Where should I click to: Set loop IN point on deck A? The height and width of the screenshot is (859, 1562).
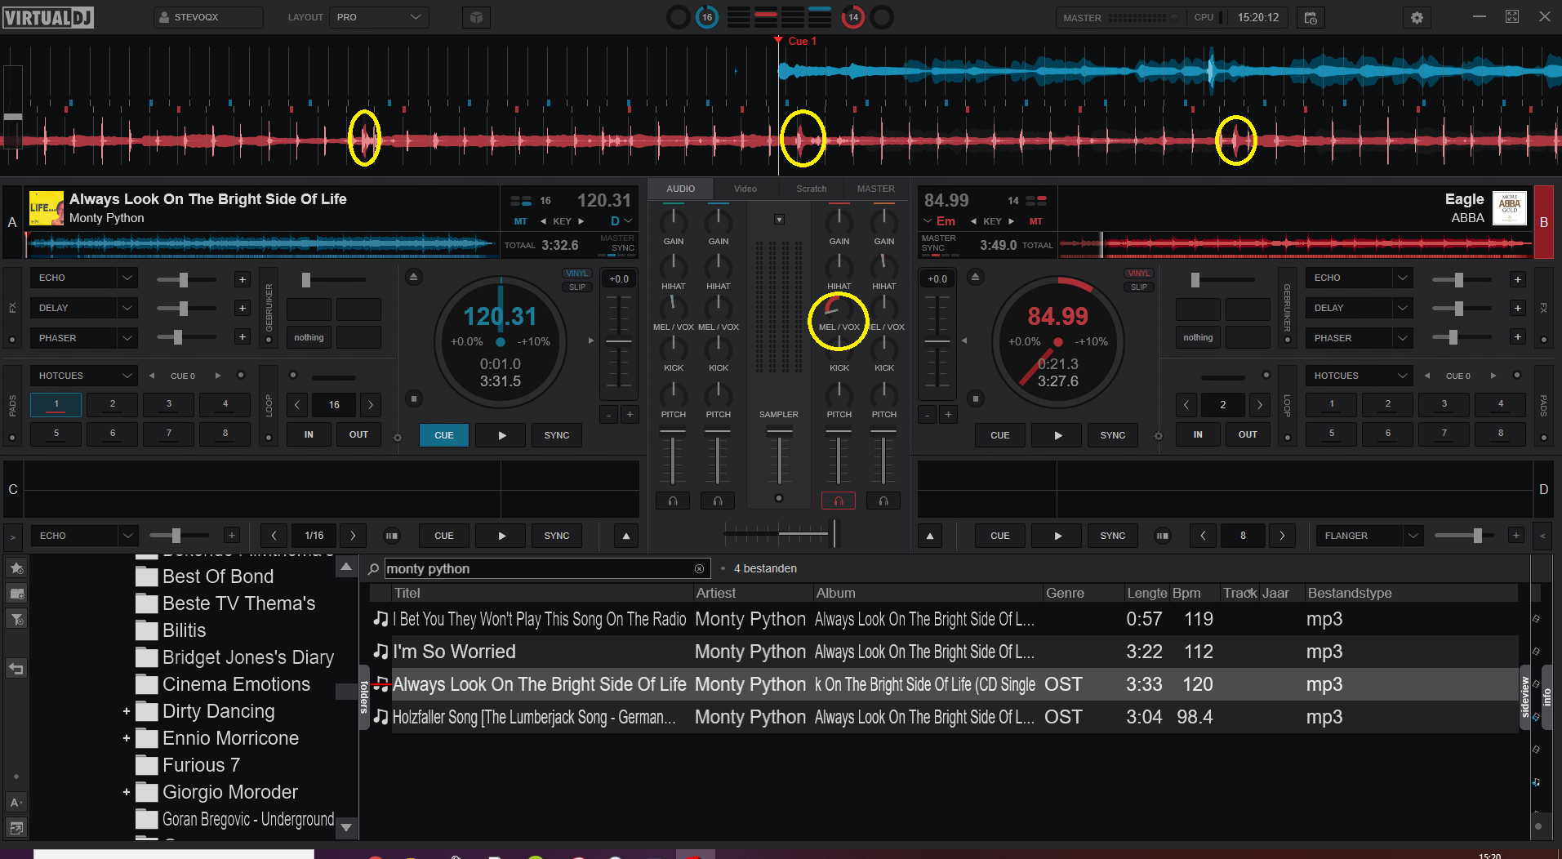pos(309,434)
